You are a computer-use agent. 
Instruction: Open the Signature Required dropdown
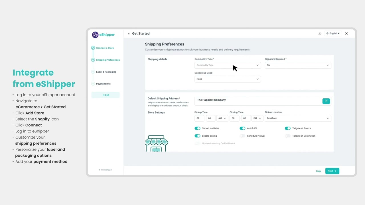tap(298, 65)
